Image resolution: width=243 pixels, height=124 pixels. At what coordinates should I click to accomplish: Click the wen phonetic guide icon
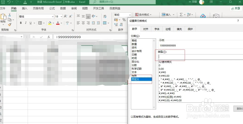tap(67, 23)
